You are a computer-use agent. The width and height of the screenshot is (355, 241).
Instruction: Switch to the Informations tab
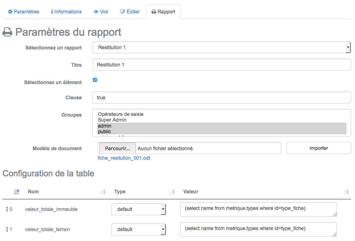click(66, 12)
